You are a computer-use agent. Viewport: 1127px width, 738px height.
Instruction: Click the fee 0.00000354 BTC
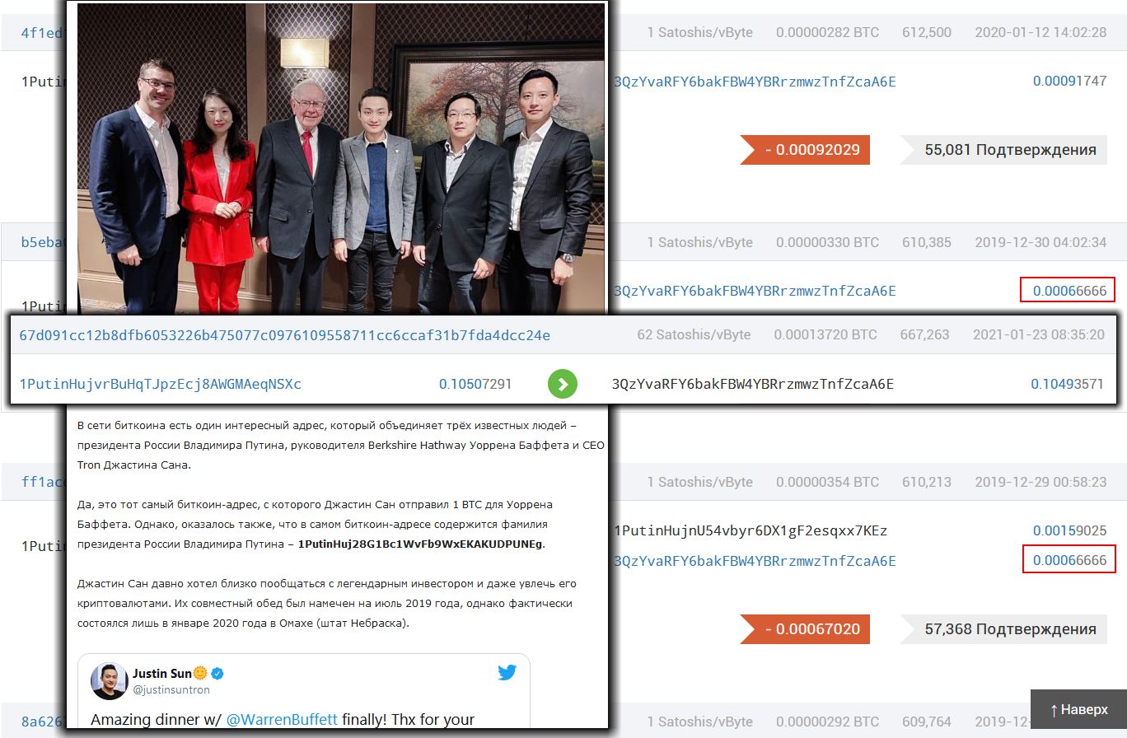click(827, 483)
